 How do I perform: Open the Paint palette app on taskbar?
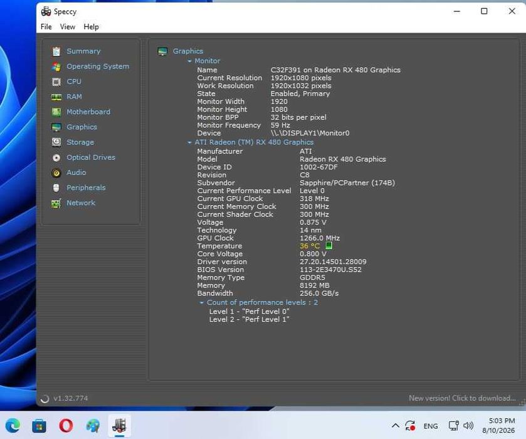pyautogui.click(x=93, y=426)
